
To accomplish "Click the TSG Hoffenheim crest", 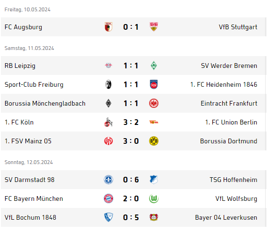I will pos(154,180).
